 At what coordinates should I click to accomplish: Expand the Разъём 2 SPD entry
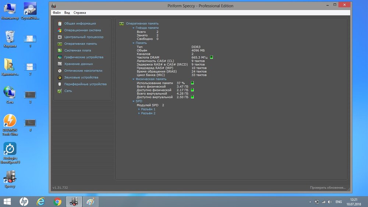point(139,113)
